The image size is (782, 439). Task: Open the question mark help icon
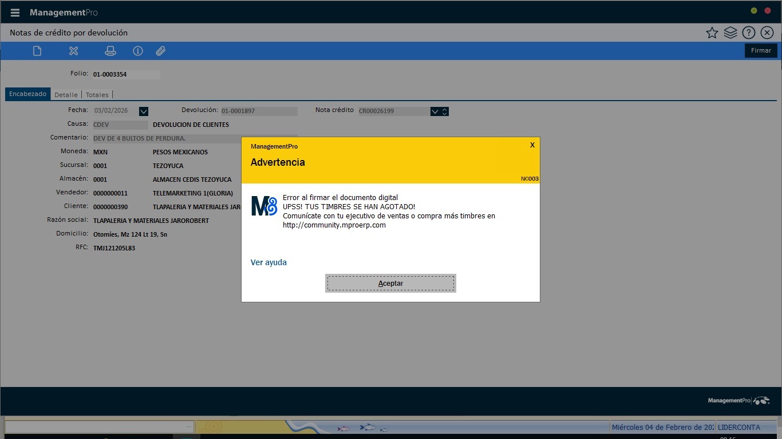click(x=748, y=33)
